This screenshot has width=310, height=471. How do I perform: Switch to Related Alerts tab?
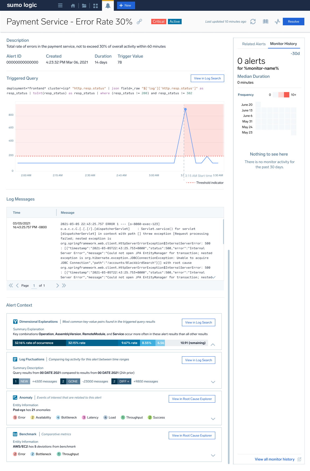pyautogui.click(x=254, y=44)
